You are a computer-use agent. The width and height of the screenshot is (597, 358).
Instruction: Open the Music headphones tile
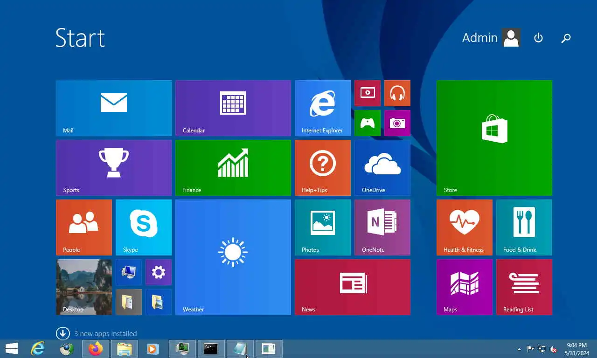[397, 93]
